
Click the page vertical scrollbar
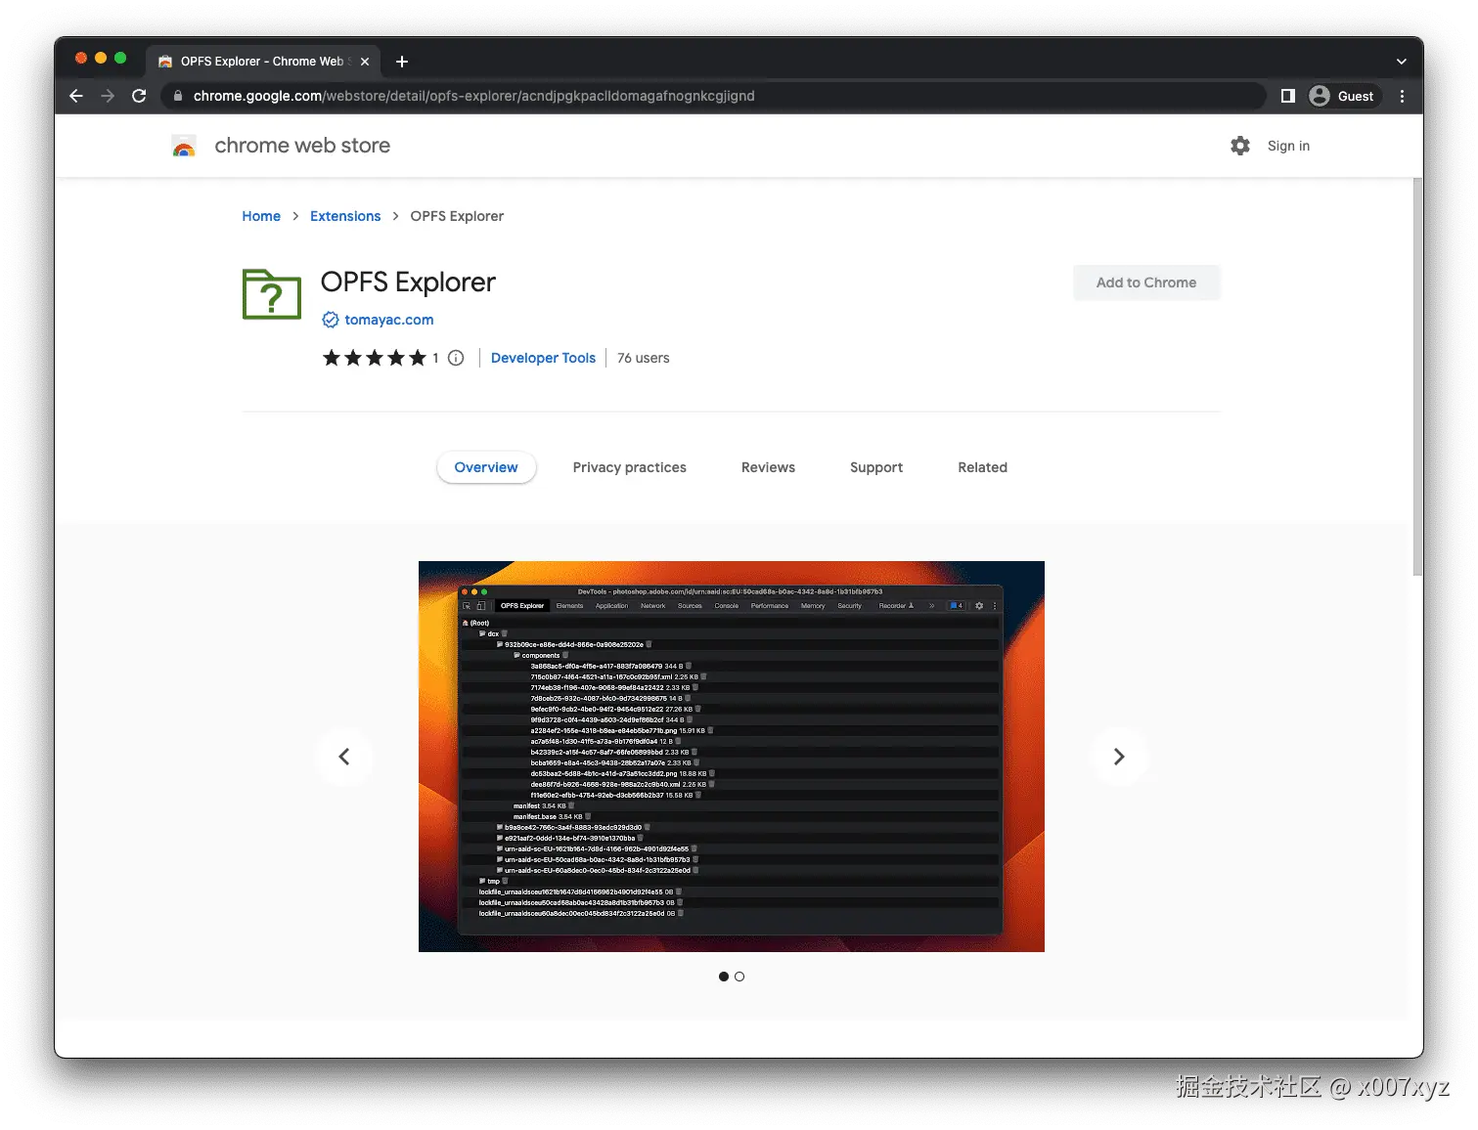click(x=1417, y=377)
